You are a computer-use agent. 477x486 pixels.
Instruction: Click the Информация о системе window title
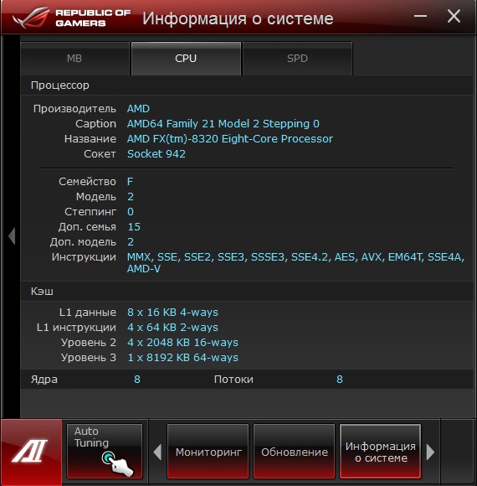pyautogui.click(x=238, y=18)
